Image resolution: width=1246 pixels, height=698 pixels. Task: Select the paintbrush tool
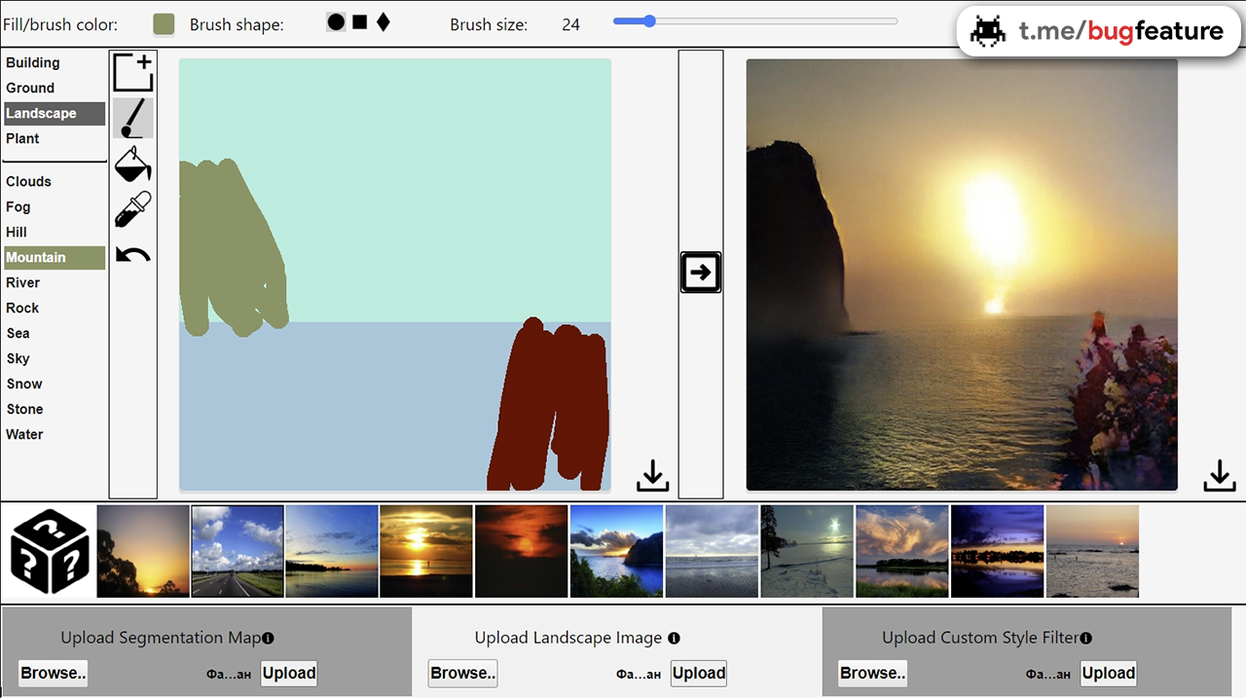[x=133, y=118]
